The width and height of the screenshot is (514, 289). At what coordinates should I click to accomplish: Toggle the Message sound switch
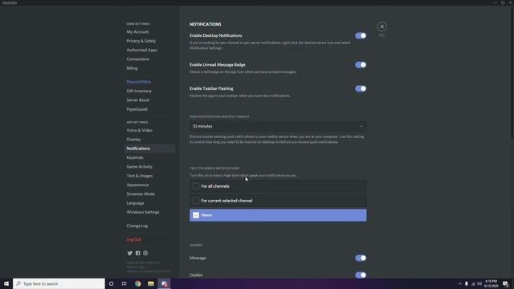361,258
